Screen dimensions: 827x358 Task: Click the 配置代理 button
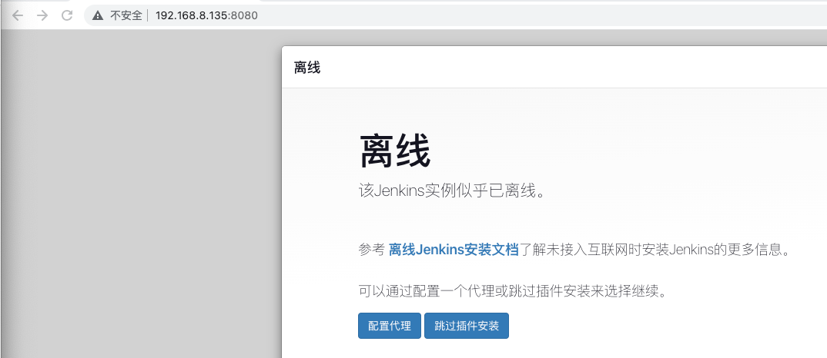coord(389,326)
